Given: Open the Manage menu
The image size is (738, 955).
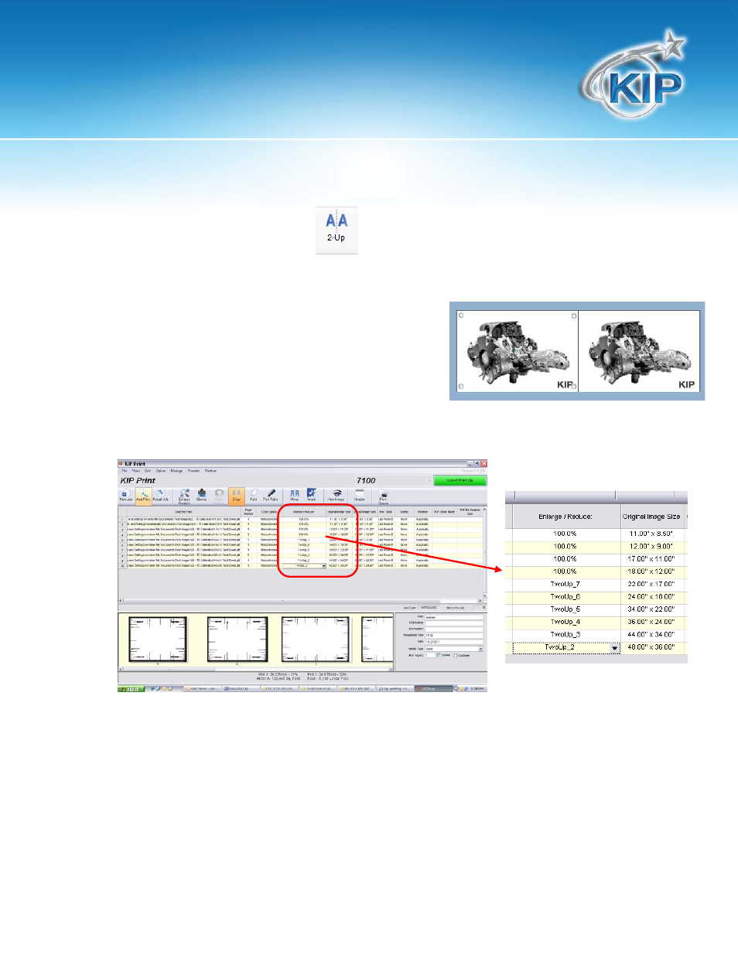Looking at the screenshot, I should (176, 471).
